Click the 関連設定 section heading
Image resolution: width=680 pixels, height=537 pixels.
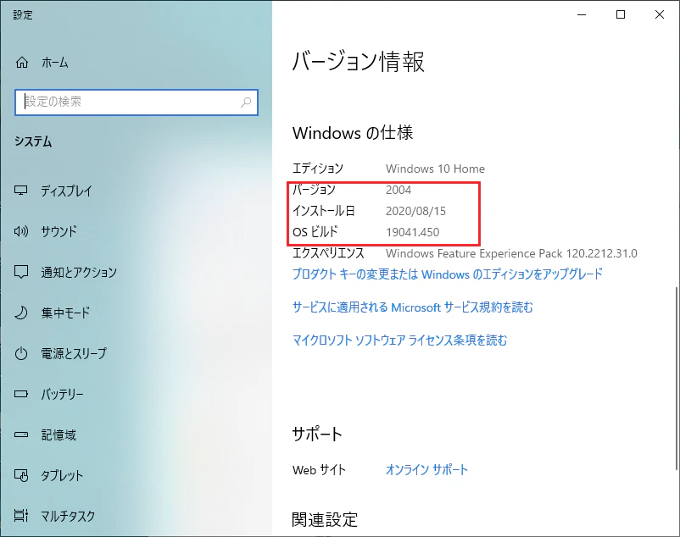click(x=325, y=520)
